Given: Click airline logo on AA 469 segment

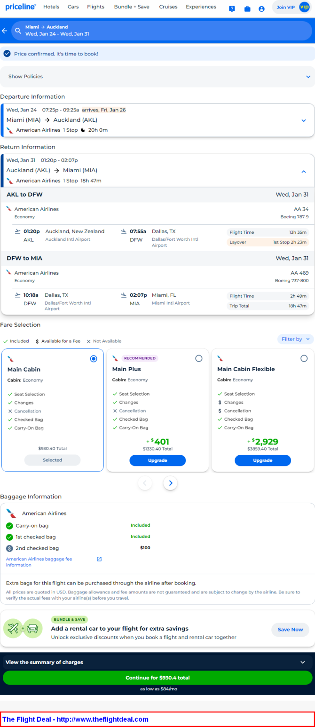Looking at the screenshot, I should click(9, 272).
